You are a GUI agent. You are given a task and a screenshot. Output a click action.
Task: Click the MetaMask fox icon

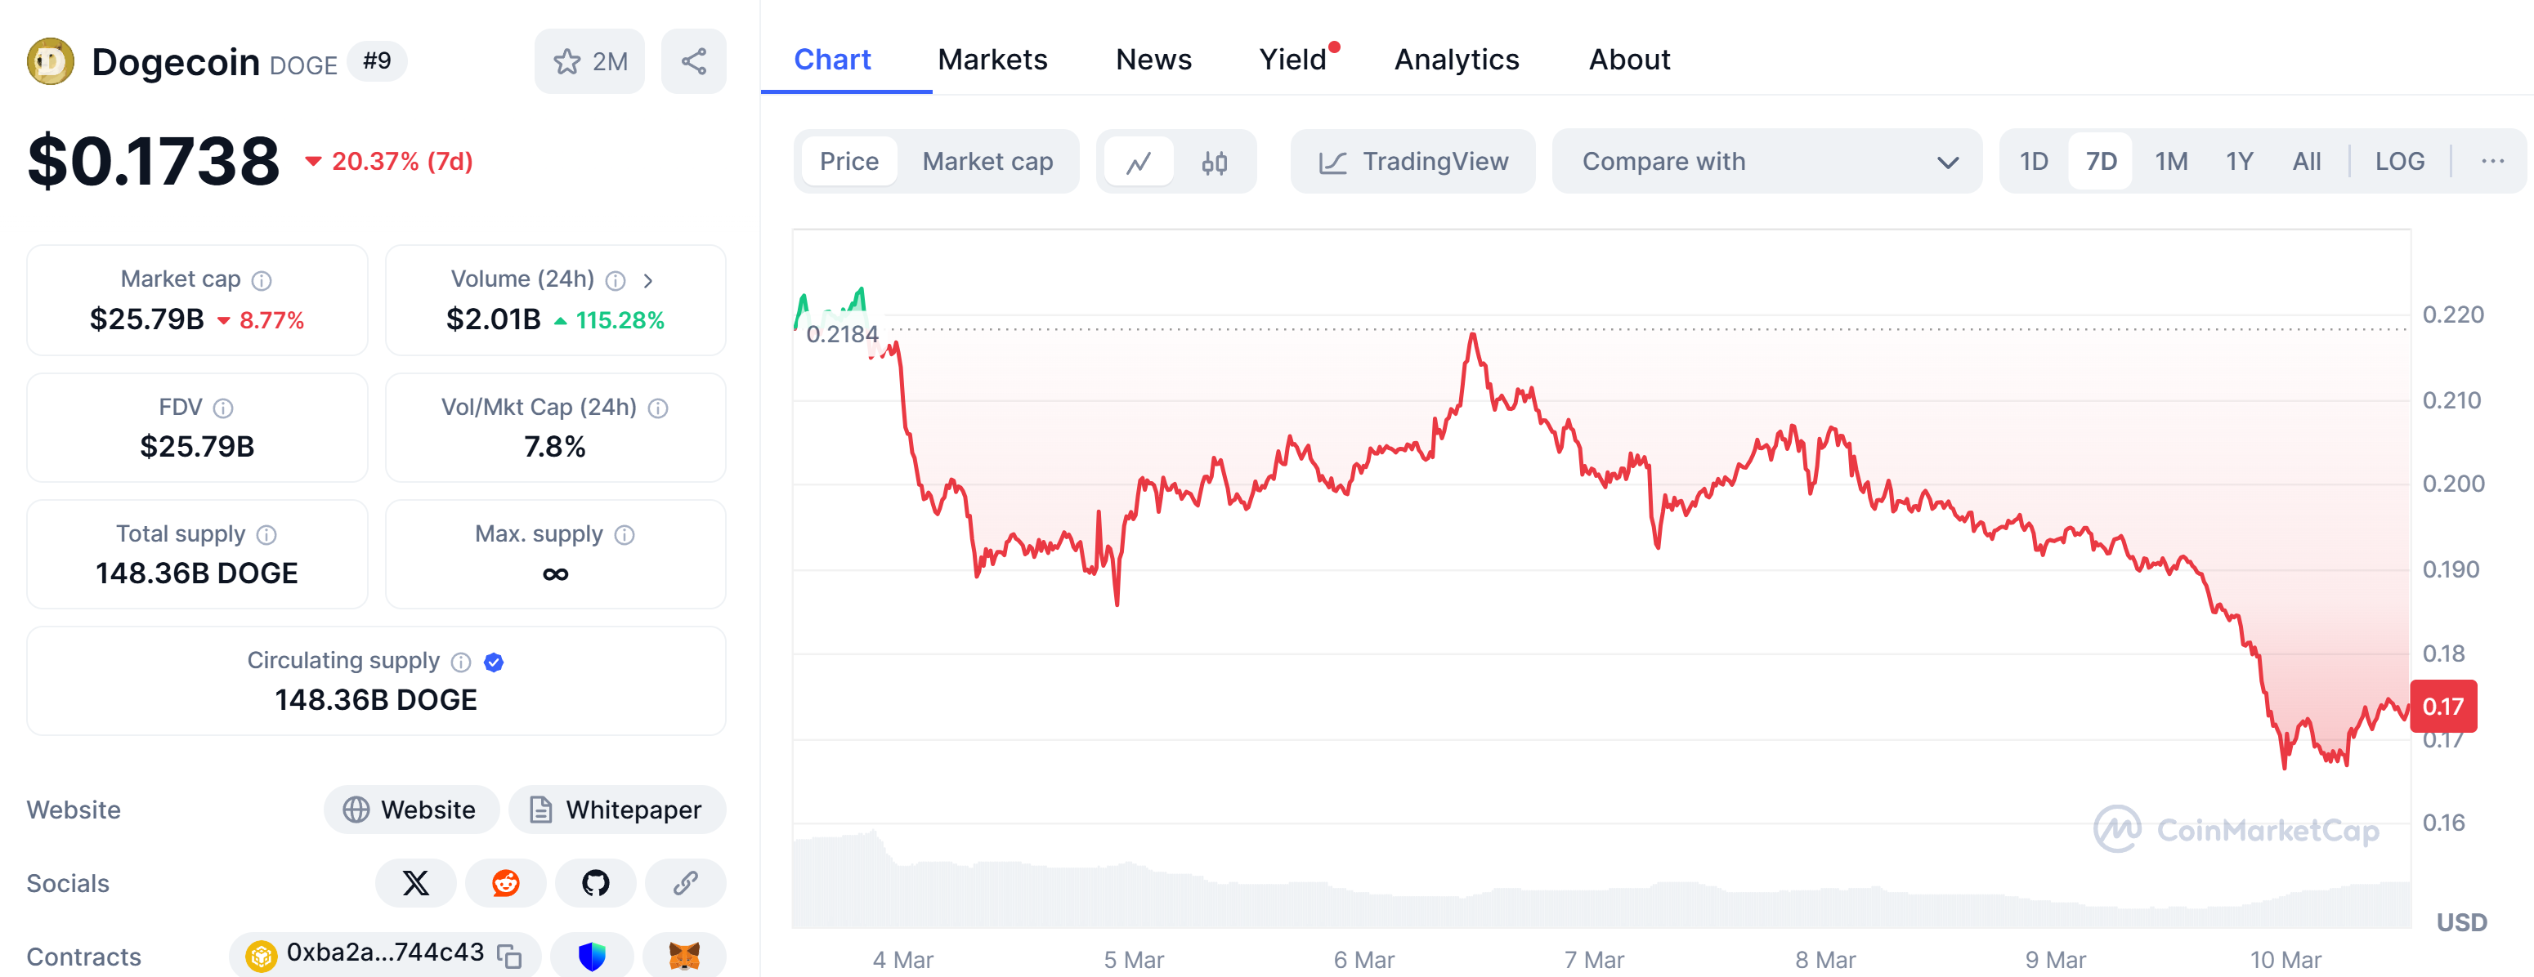coord(683,956)
